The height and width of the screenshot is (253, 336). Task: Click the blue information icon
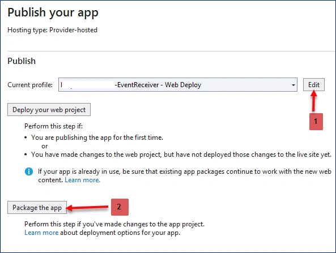pyautogui.click(x=29, y=171)
